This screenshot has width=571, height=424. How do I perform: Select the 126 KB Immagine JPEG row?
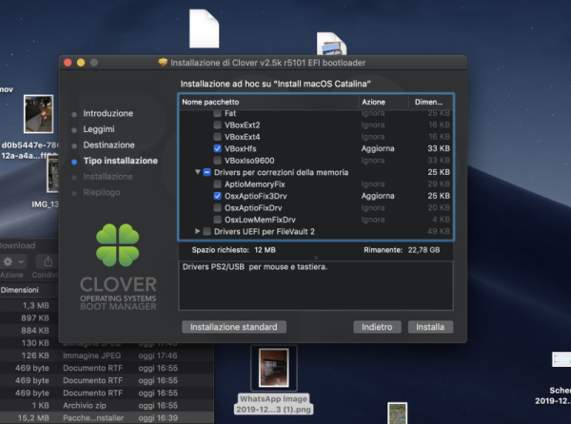point(107,356)
